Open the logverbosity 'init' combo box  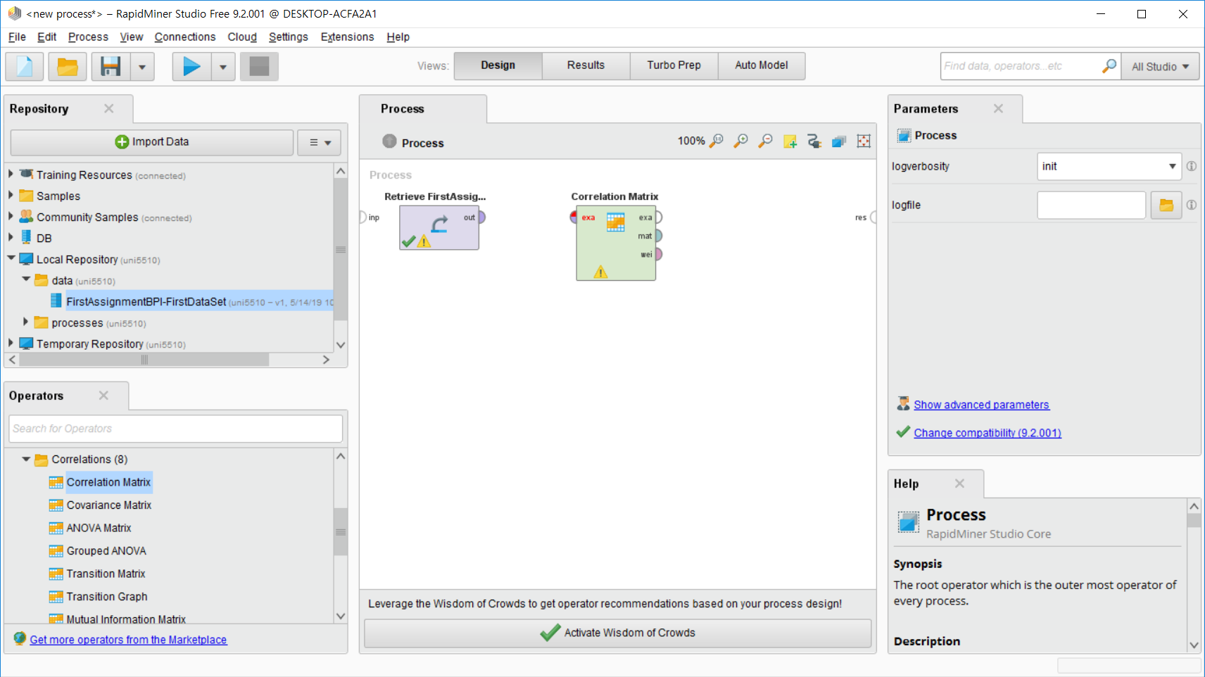point(1109,166)
